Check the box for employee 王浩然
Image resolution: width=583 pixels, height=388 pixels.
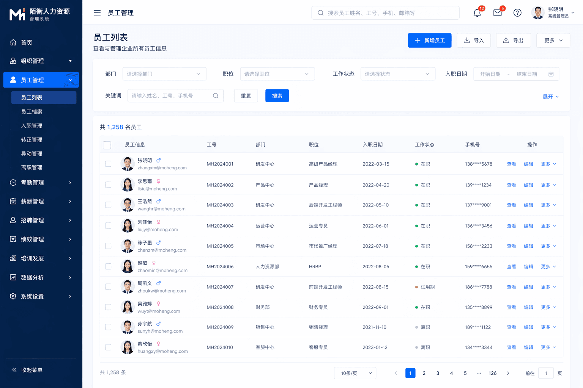(108, 205)
